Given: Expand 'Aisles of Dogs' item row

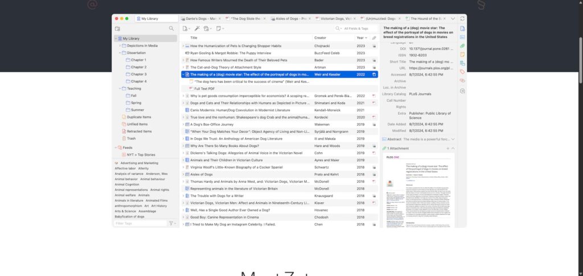Looking at the screenshot, I should (x=183, y=174).
